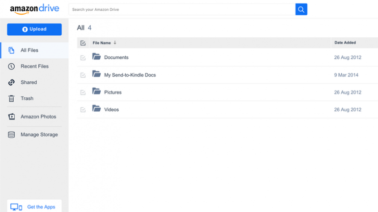This screenshot has width=378, height=212.
Task: Sort by Date Added column header
Action: 345,43
